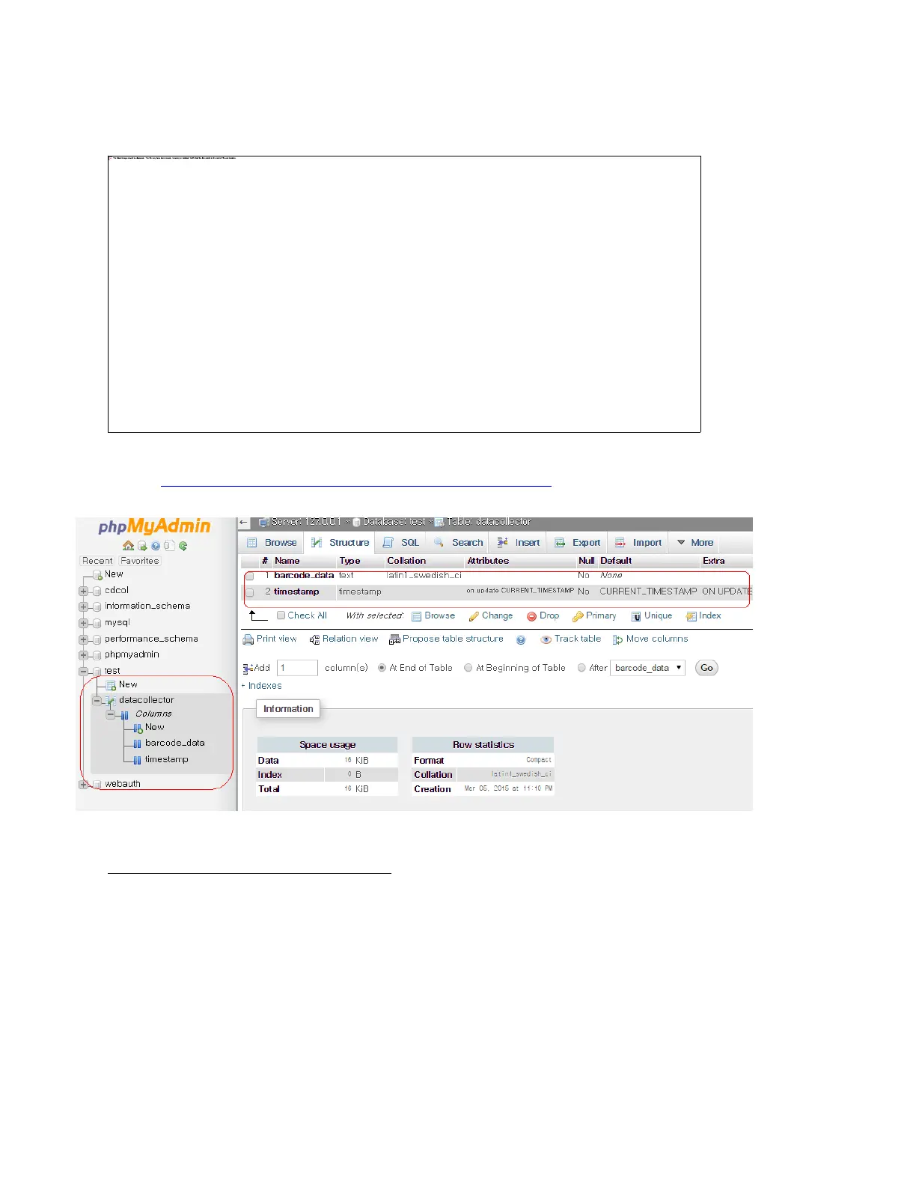Image resolution: width=916 pixels, height=1186 pixels.
Task: Click the number of columns input field
Action: coord(297,668)
